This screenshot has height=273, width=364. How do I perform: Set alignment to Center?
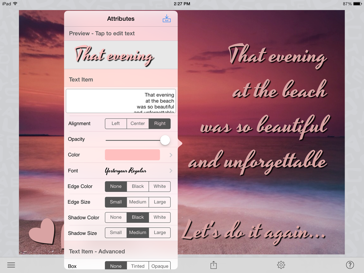pos(138,123)
